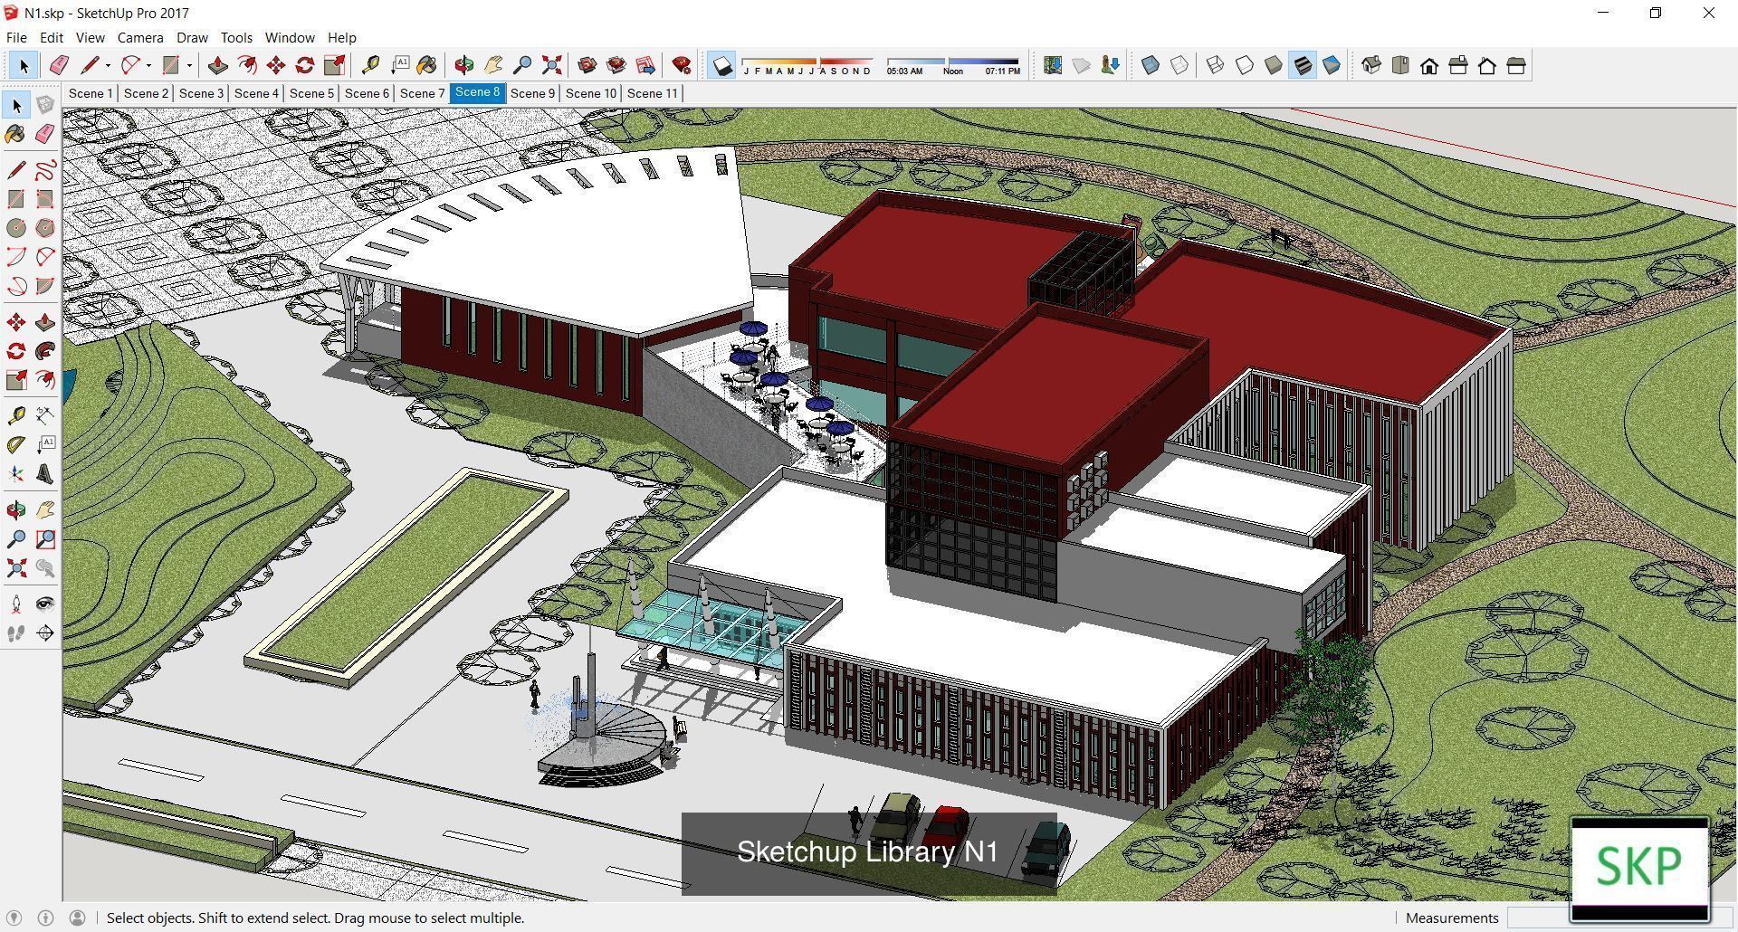Open the Help menu

(342, 38)
